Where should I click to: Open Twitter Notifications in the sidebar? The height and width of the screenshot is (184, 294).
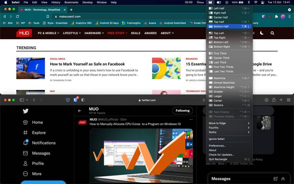(39, 143)
